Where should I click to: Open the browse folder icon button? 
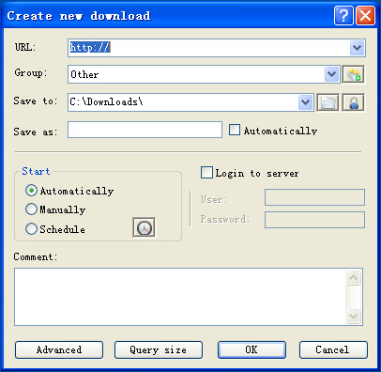(328, 102)
